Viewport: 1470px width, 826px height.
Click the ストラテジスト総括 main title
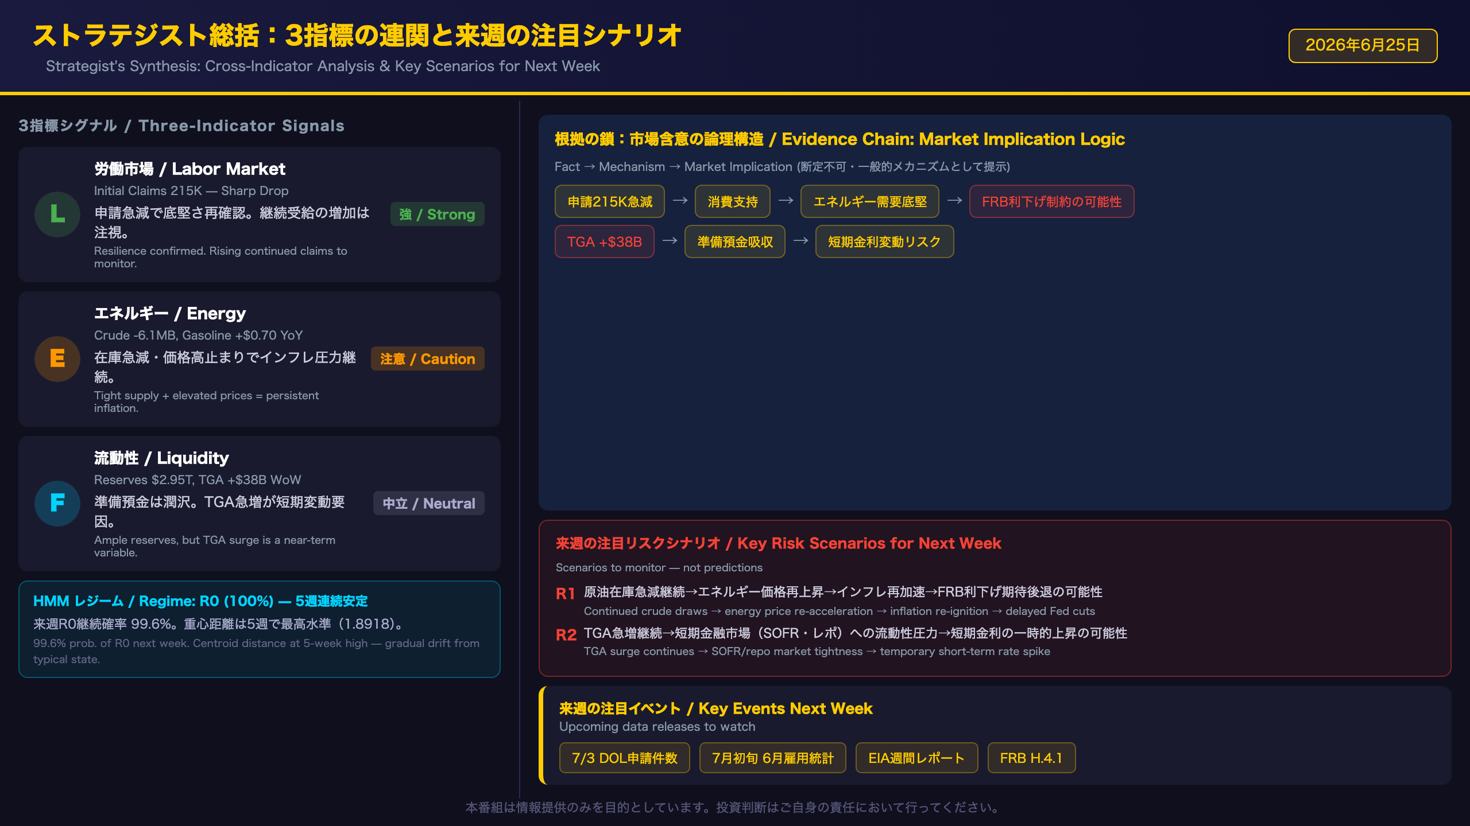point(357,36)
